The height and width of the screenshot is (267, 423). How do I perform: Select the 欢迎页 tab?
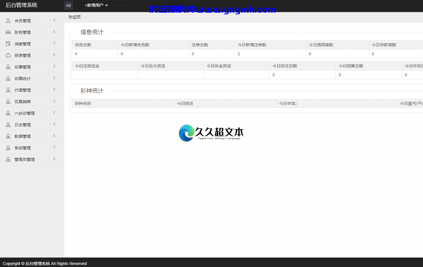pyautogui.click(x=74, y=17)
